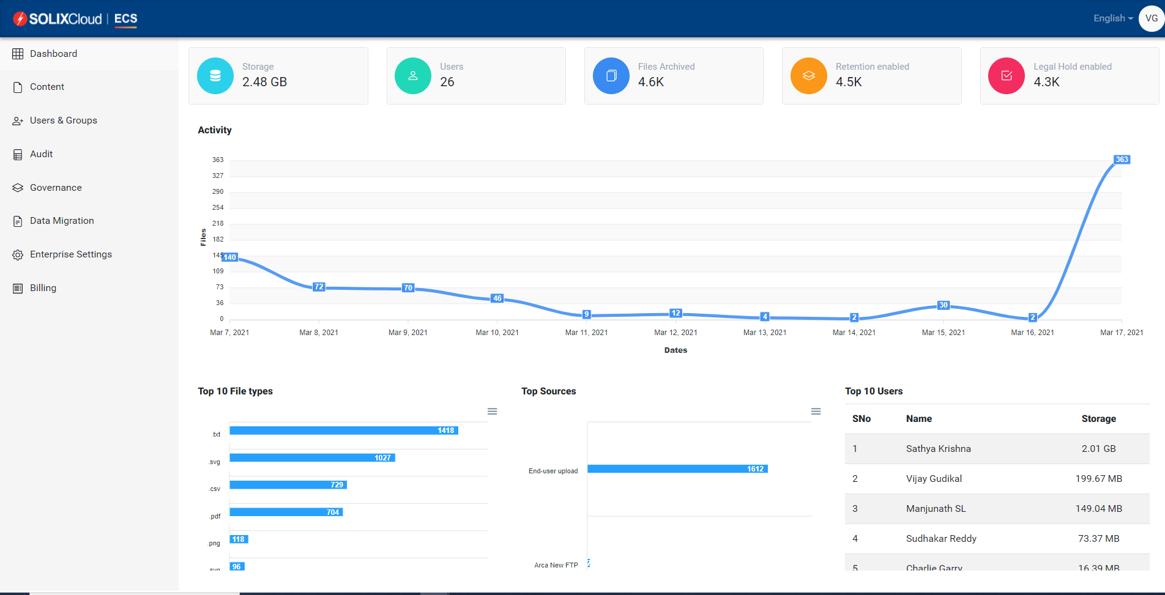The width and height of the screenshot is (1165, 595).
Task: Open the Top Sources chart menu
Action: (816, 411)
